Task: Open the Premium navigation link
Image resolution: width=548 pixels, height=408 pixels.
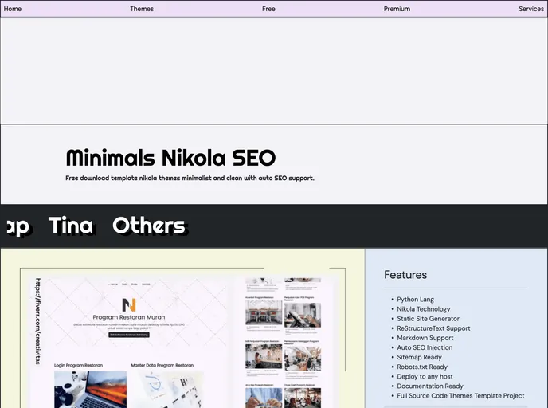Action: 397,9
